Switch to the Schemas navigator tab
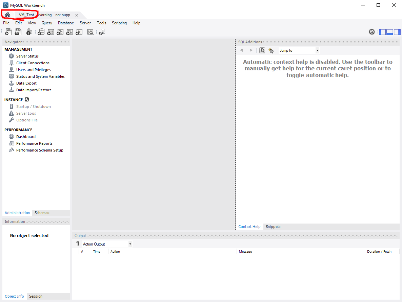 coord(42,213)
